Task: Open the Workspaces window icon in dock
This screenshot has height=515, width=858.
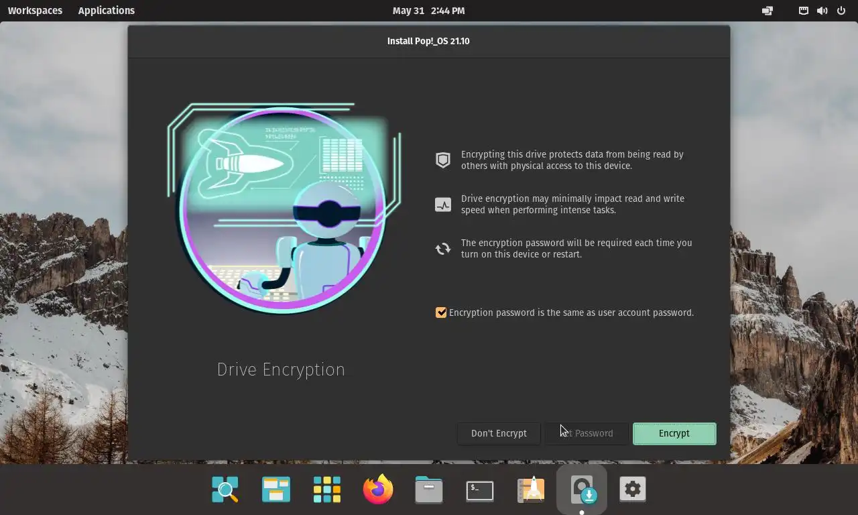Action: [x=276, y=490]
